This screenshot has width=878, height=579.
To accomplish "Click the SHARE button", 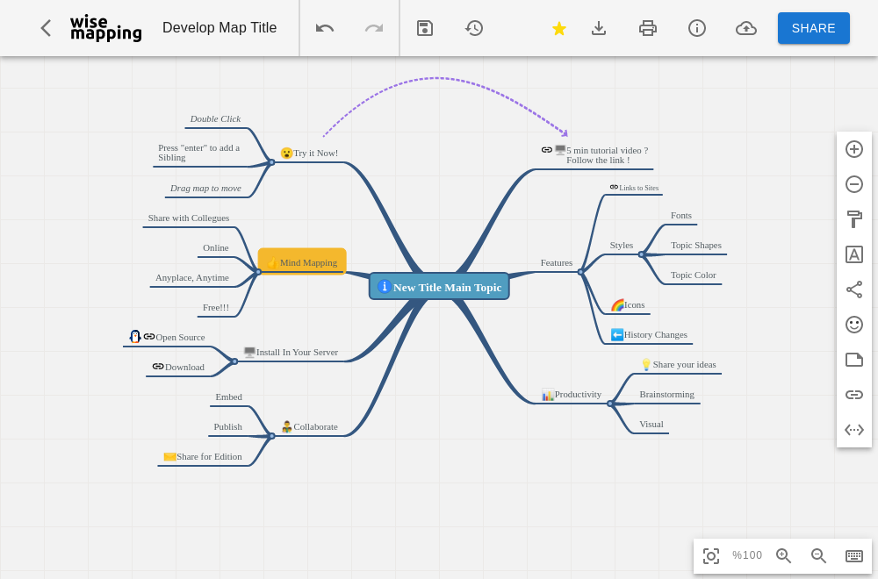I will tap(814, 28).
